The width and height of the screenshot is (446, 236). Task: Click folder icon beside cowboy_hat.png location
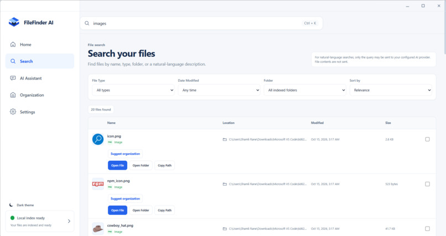click(x=225, y=229)
